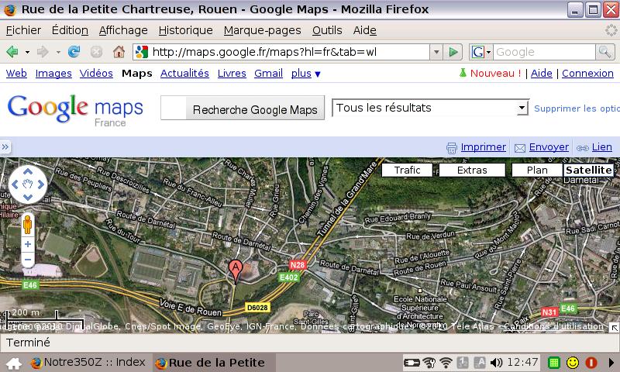The image size is (620, 372).
Task: Click the Imprimer link
Action: (483, 147)
